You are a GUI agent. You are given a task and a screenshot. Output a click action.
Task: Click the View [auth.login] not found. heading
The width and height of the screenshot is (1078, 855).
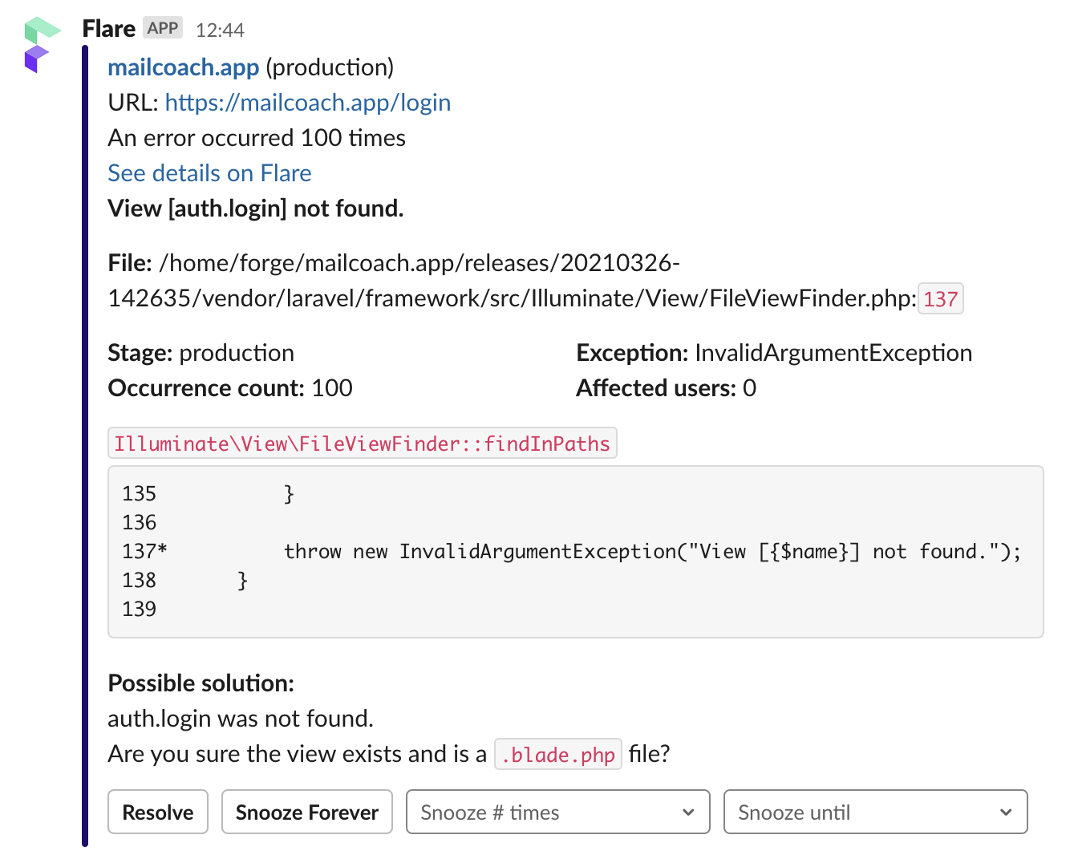tap(256, 209)
